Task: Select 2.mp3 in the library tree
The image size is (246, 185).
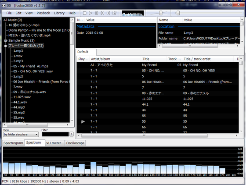Action: 18,61
